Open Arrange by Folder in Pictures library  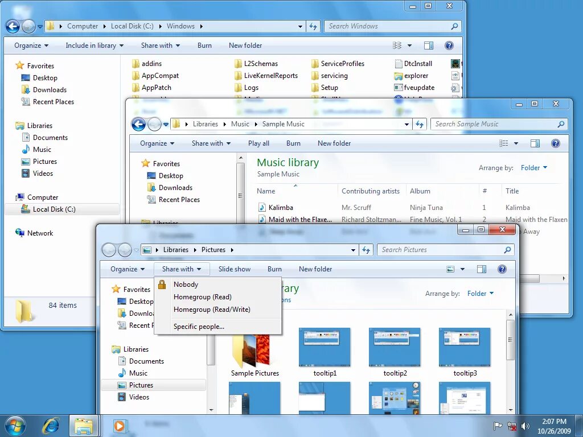[x=481, y=294]
